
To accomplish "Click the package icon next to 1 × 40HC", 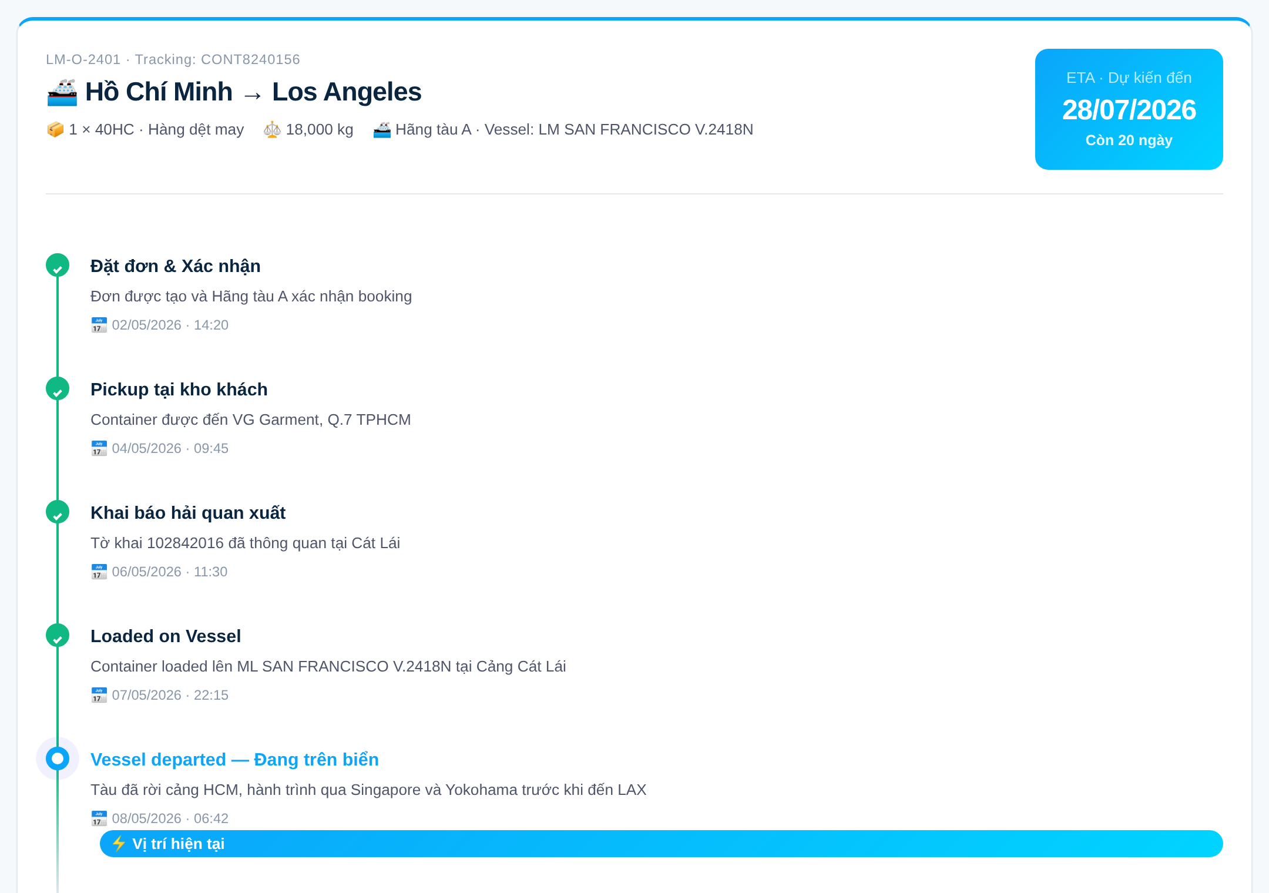I will click(x=55, y=129).
